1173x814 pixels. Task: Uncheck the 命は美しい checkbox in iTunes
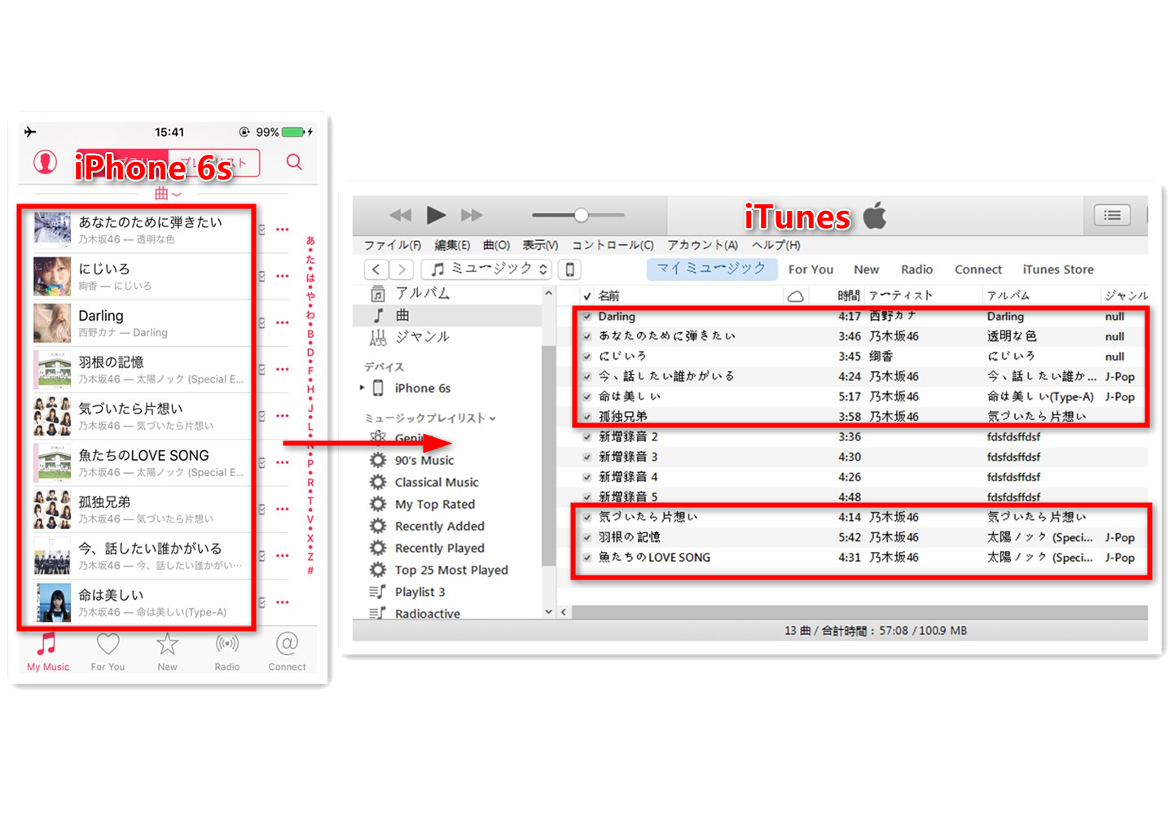tap(586, 396)
